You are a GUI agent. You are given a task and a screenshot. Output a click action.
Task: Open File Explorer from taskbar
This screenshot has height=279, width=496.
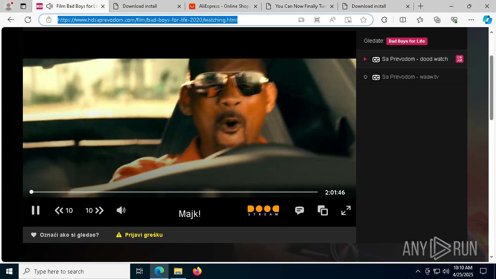[178, 271]
